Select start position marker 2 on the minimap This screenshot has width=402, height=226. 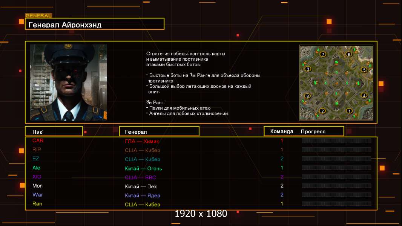tap(322, 111)
